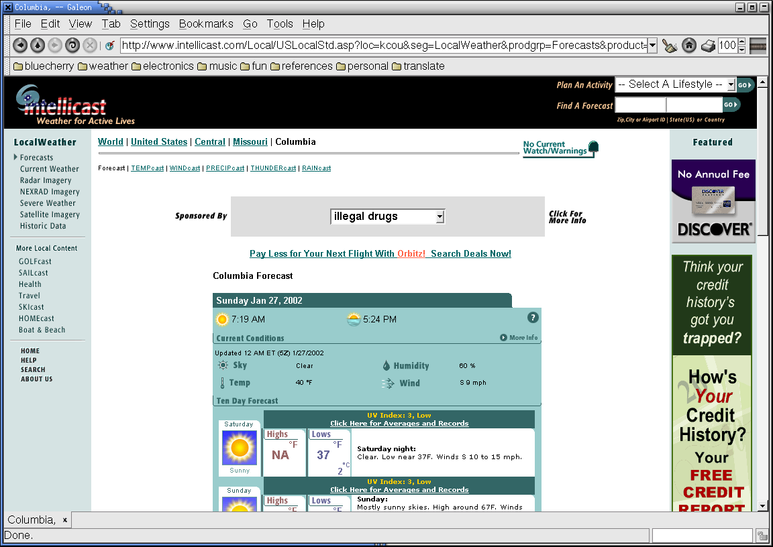The width and height of the screenshot is (773, 547).
Task: Expand the URL history dropdown arrow
Action: pos(652,46)
